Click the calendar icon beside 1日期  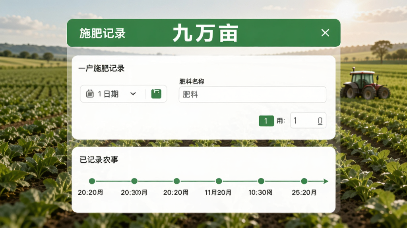tap(90, 93)
